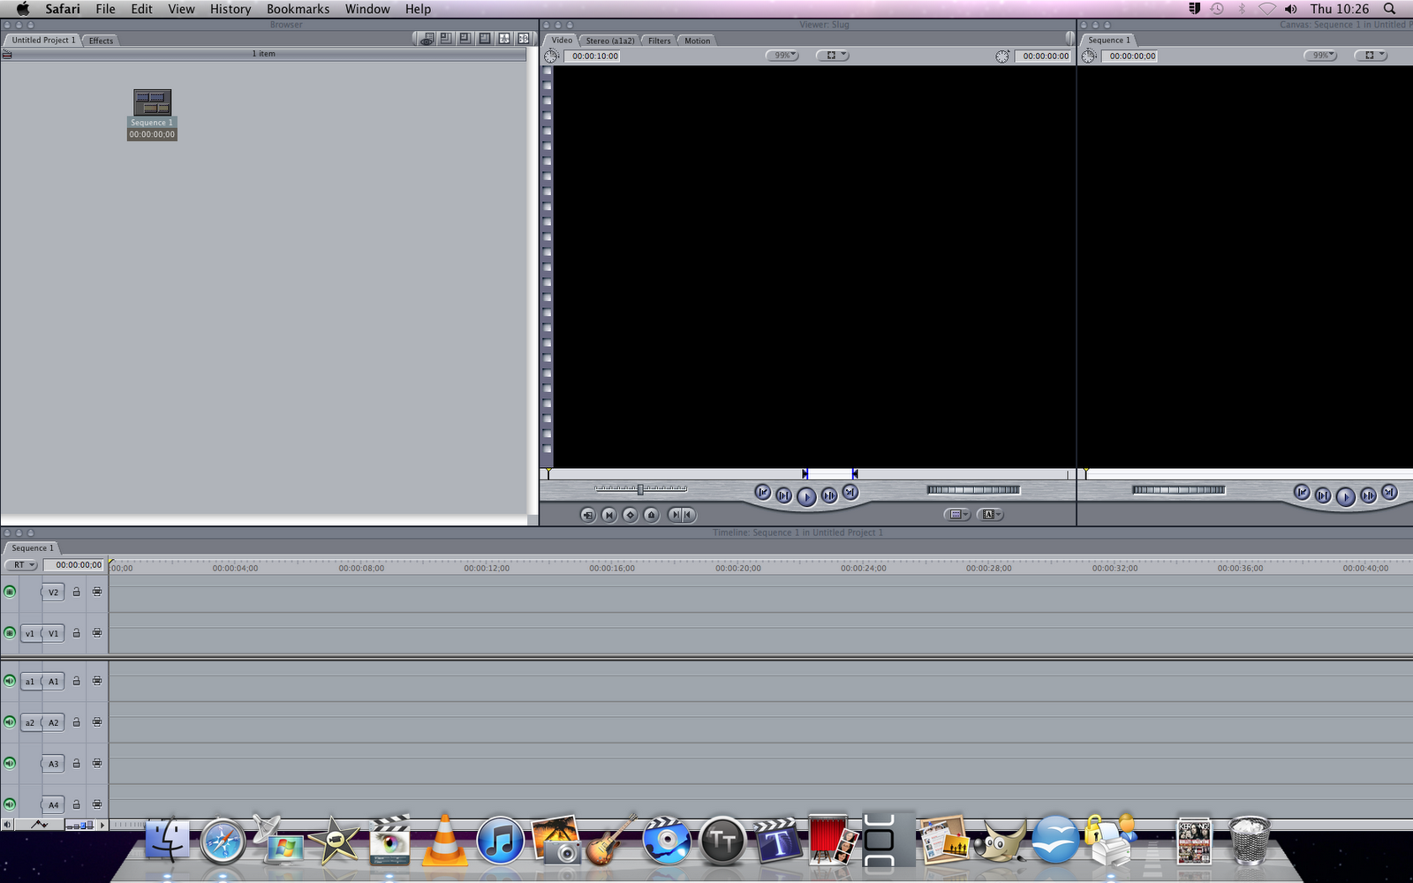
Task: Open VLC from the Dock
Action: (445, 841)
